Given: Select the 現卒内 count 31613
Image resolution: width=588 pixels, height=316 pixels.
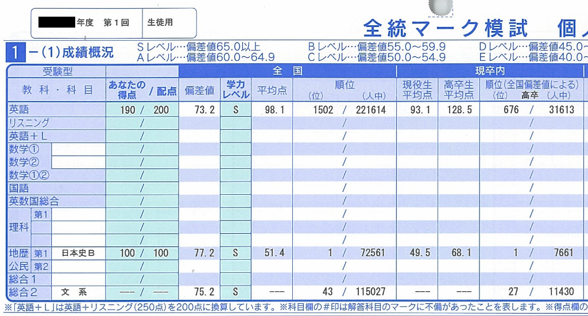Looking at the screenshot, I should click(562, 110).
